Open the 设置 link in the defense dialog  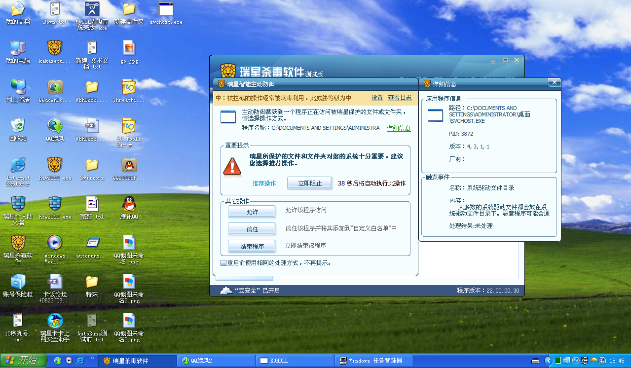pos(377,98)
